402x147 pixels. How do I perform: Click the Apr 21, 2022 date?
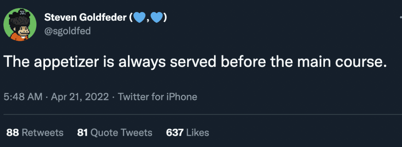click(81, 97)
